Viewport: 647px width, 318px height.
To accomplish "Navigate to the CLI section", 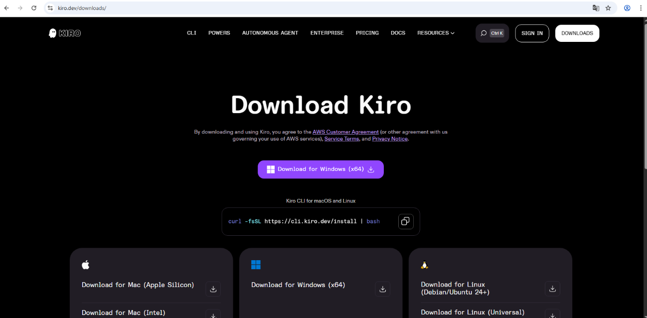I will (x=191, y=33).
